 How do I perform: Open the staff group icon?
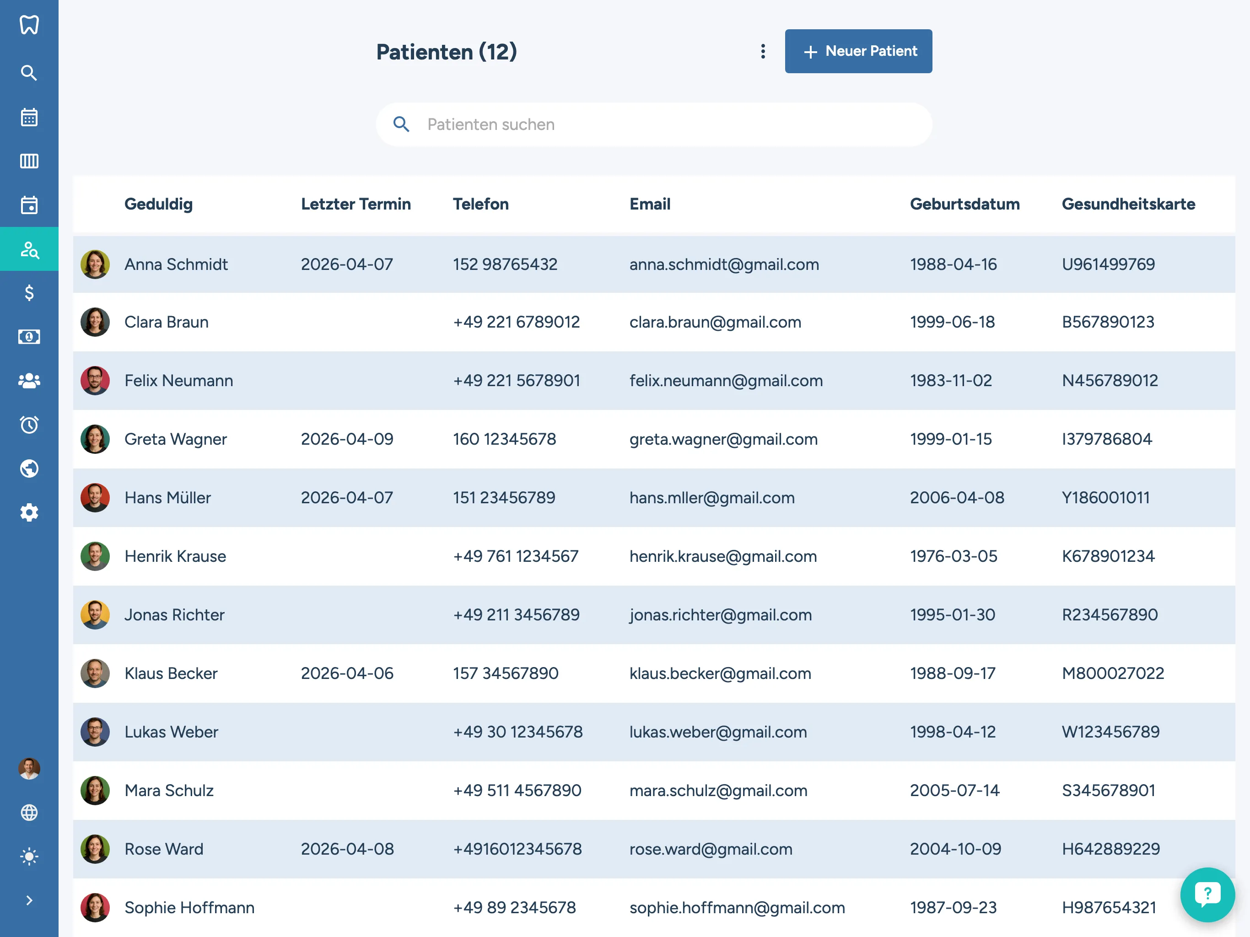(x=29, y=381)
